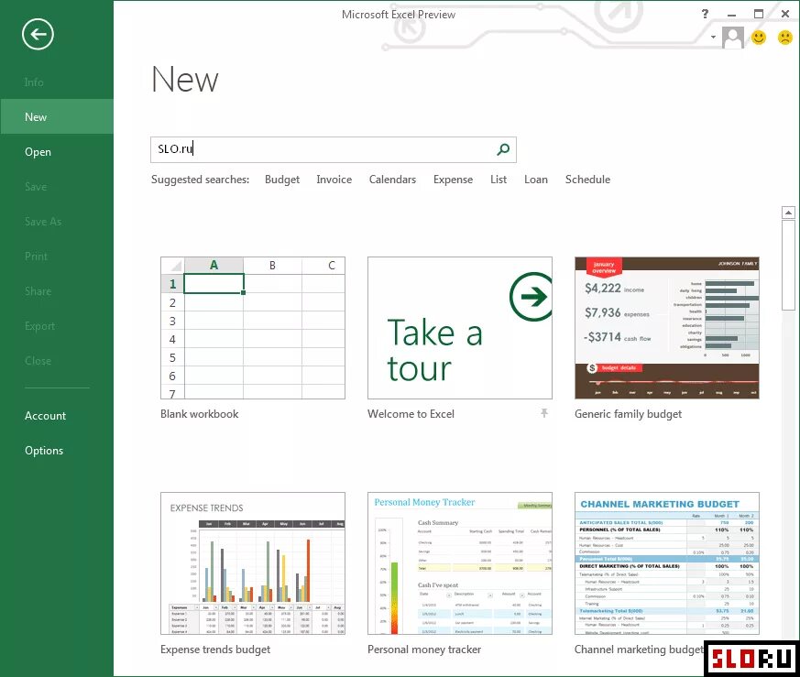Click Close in the sidebar
800x677 pixels.
(38, 361)
